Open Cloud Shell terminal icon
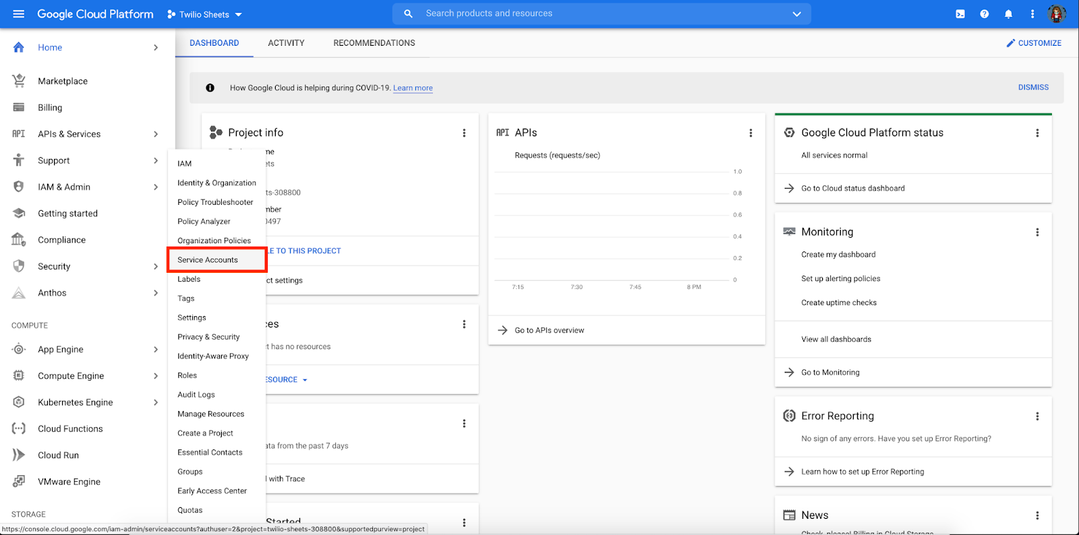Screen dimensions: 1079x535 (960, 14)
